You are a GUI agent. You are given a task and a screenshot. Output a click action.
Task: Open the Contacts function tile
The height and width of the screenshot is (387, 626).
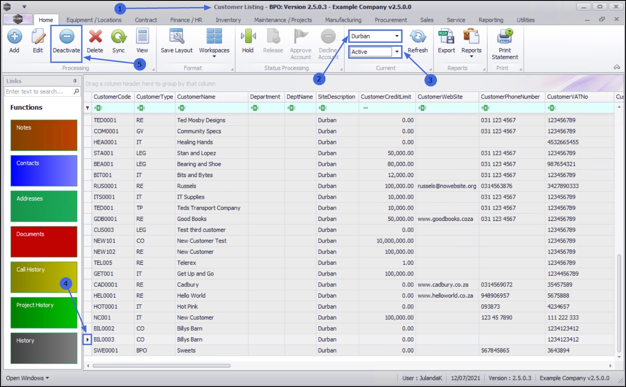(x=44, y=171)
